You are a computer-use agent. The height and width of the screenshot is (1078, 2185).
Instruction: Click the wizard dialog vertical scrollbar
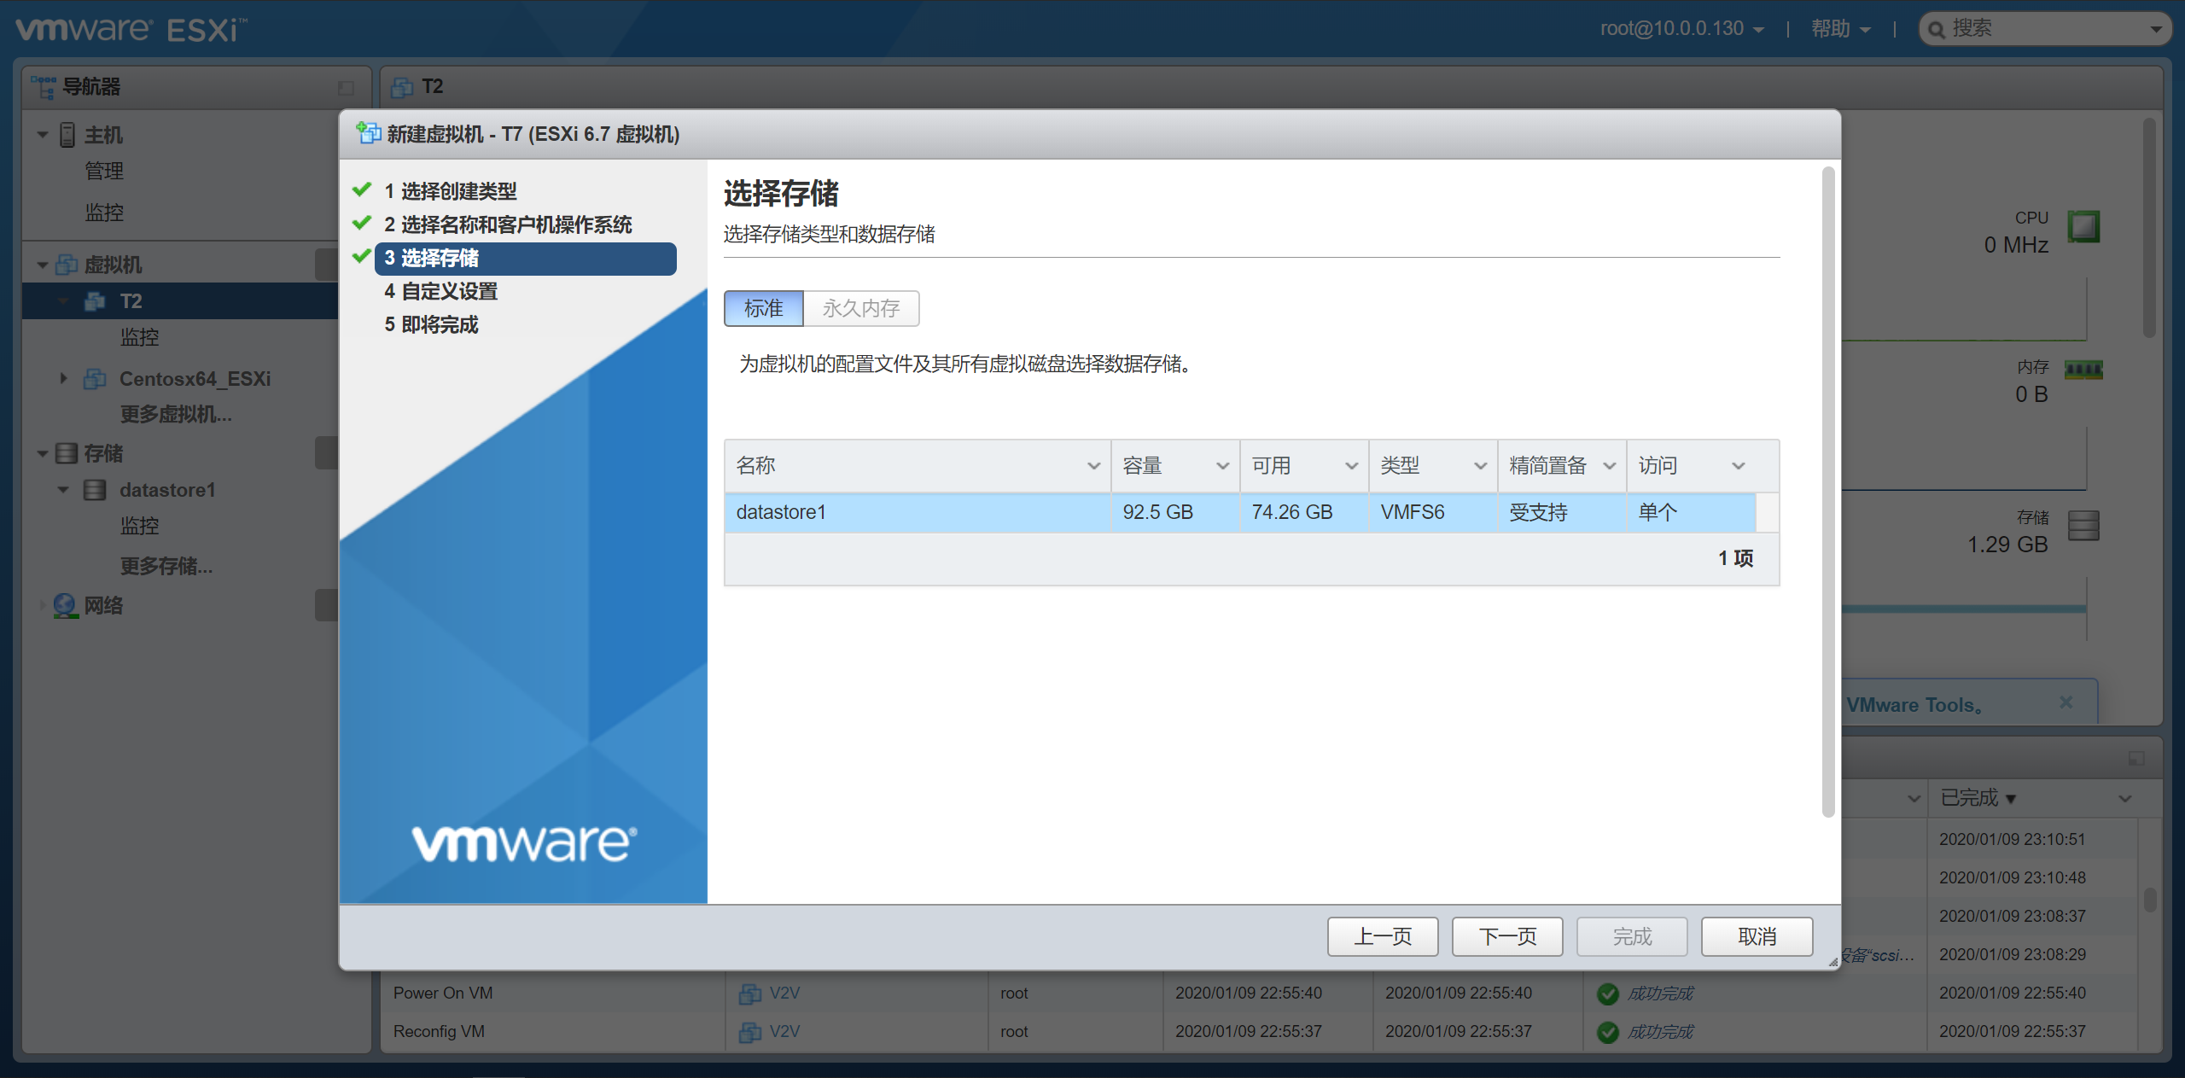pyautogui.click(x=1827, y=491)
